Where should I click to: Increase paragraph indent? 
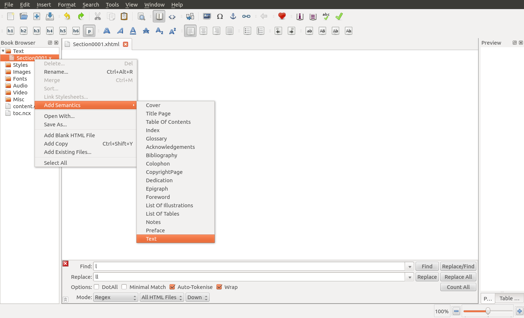(291, 31)
